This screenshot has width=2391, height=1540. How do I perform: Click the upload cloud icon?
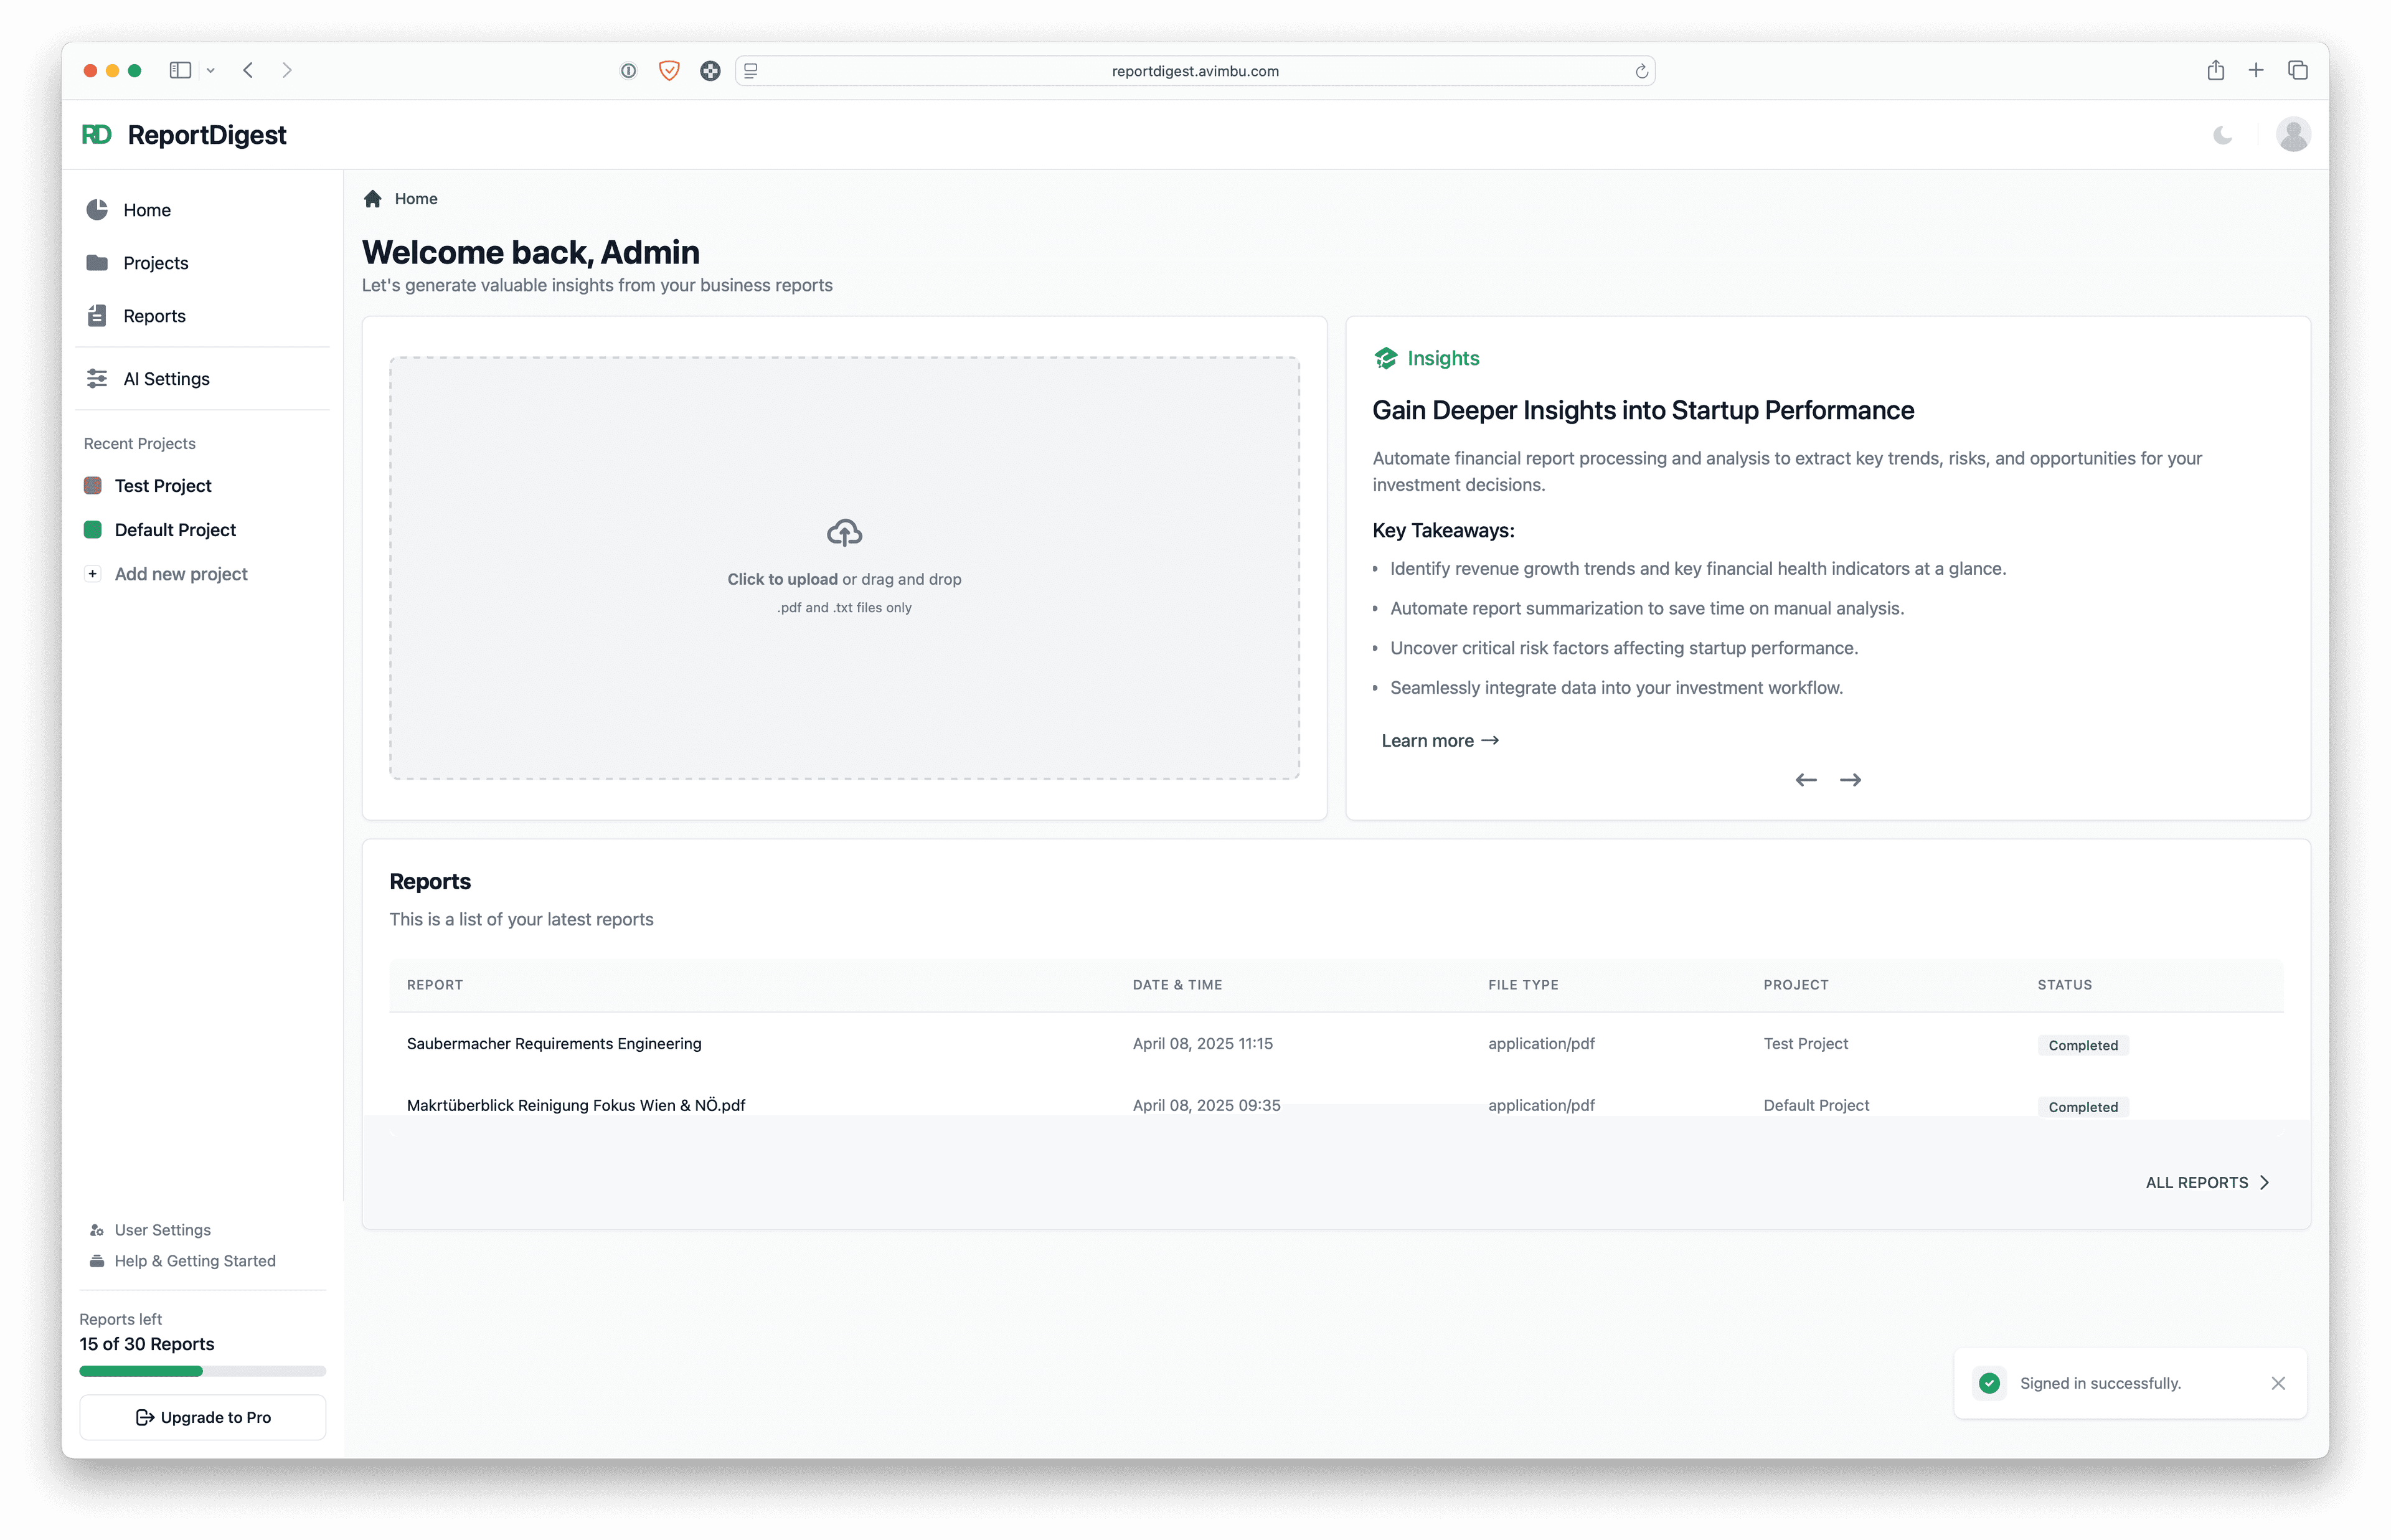(x=844, y=532)
